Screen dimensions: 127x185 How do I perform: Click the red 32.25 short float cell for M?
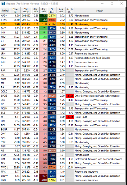70,117
